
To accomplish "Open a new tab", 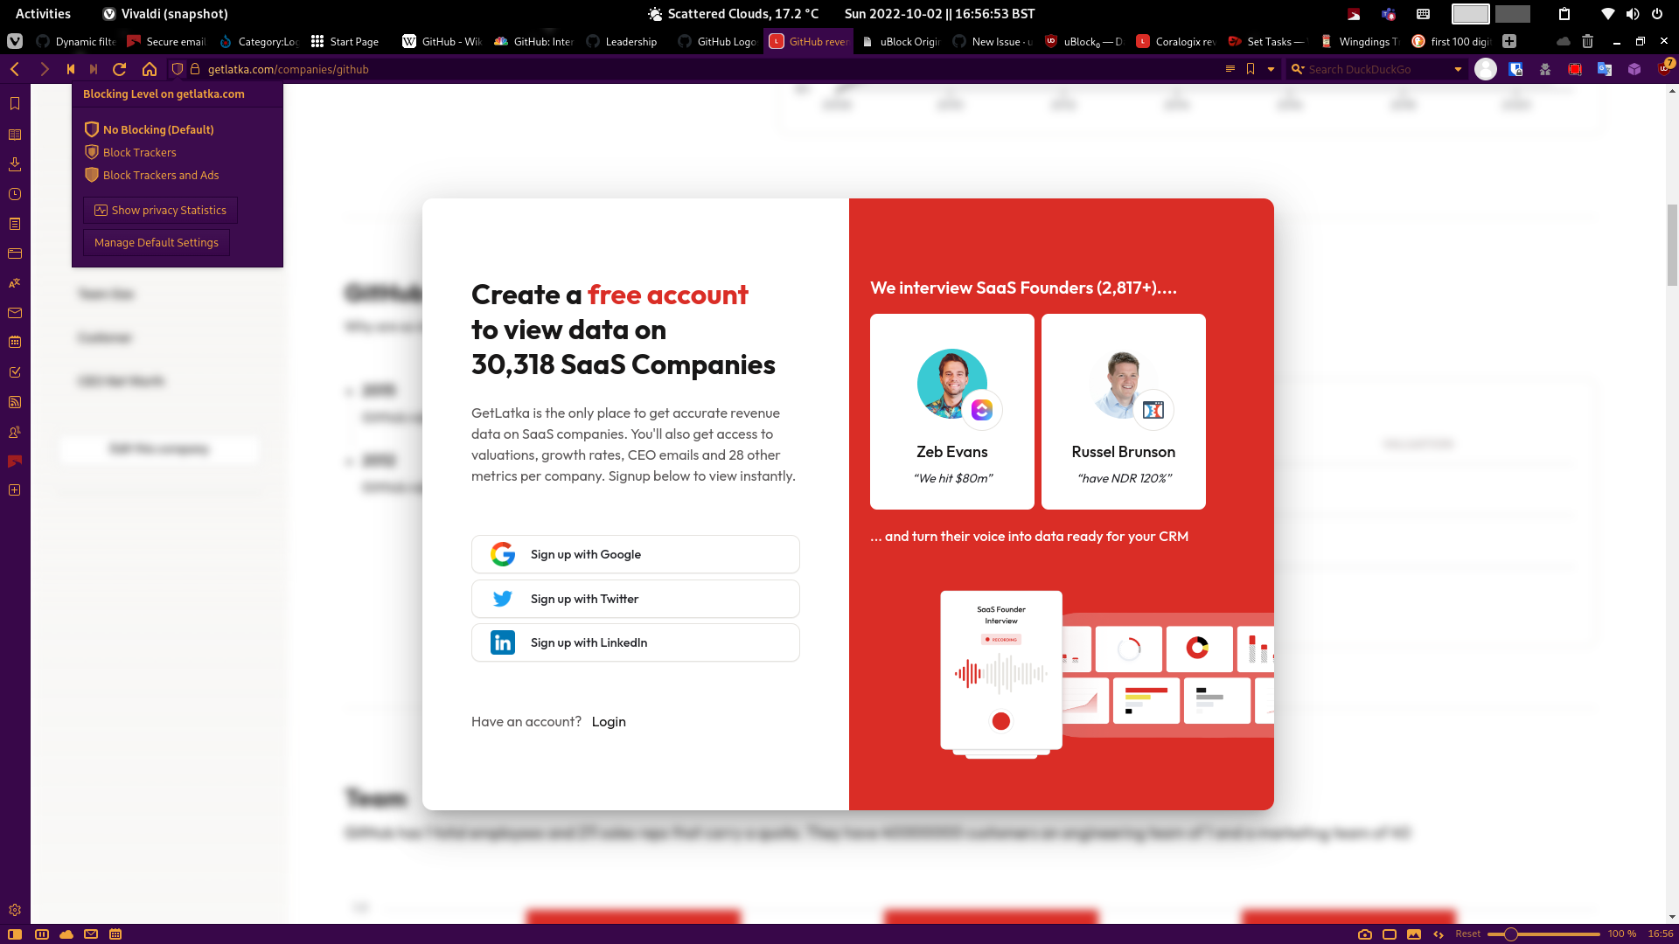I will coord(1509,41).
